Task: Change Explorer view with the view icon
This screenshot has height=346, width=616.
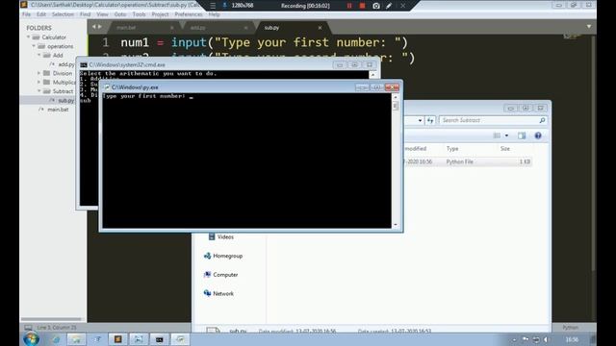Action: (497, 136)
